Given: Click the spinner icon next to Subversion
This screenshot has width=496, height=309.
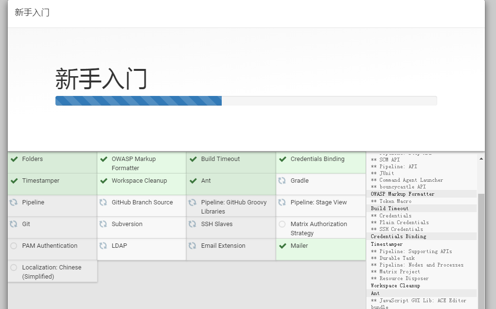Looking at the screenshot, I should 103,224.
